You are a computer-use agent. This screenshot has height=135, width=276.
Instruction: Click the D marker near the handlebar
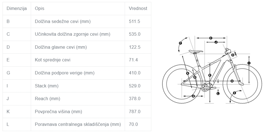tap(233, 55)
